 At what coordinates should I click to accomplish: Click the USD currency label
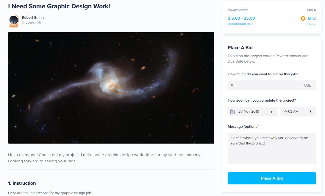coord(308,85)
